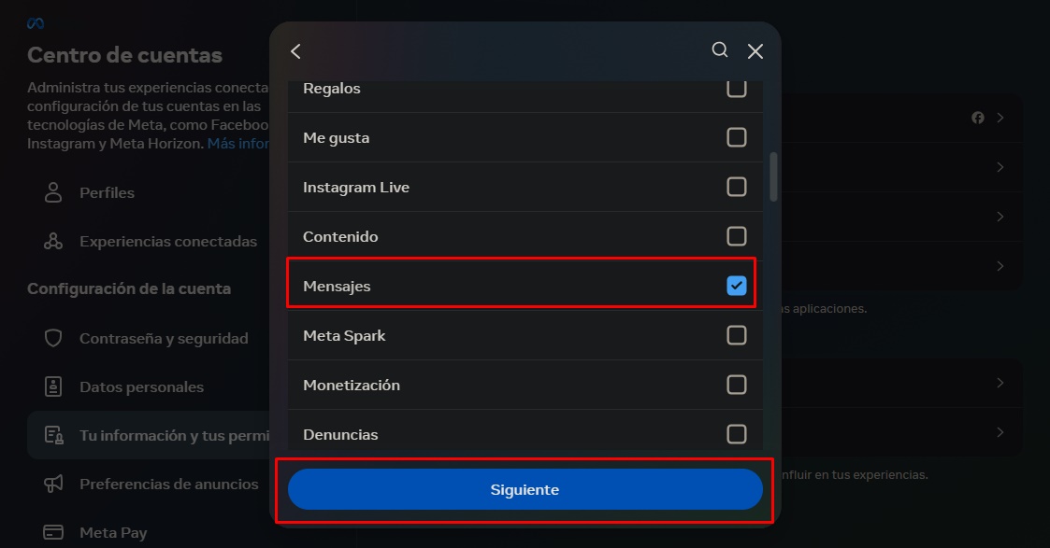Tick the Meta Spark checkbox
Viewport: 1050px width, 548px height.
[737, 335]
